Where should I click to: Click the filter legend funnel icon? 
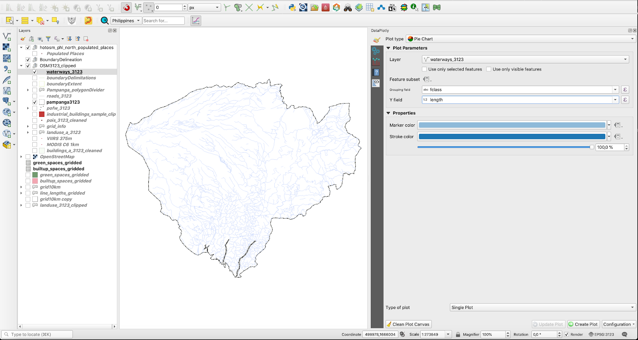pos(48,39)
